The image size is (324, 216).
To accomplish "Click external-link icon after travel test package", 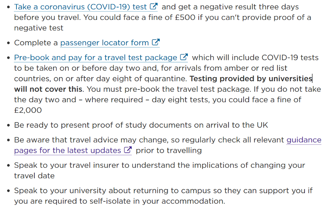I will click(x=184, y=57).
